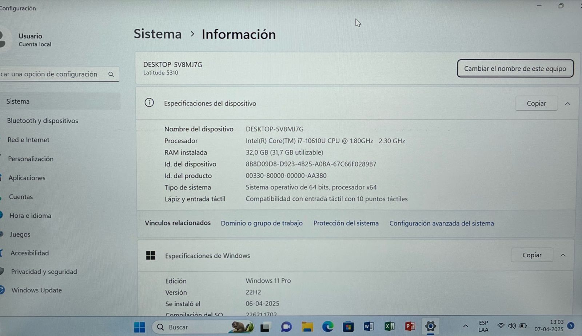
Task: Restore the Settings window size
Action: pos(561,6)
